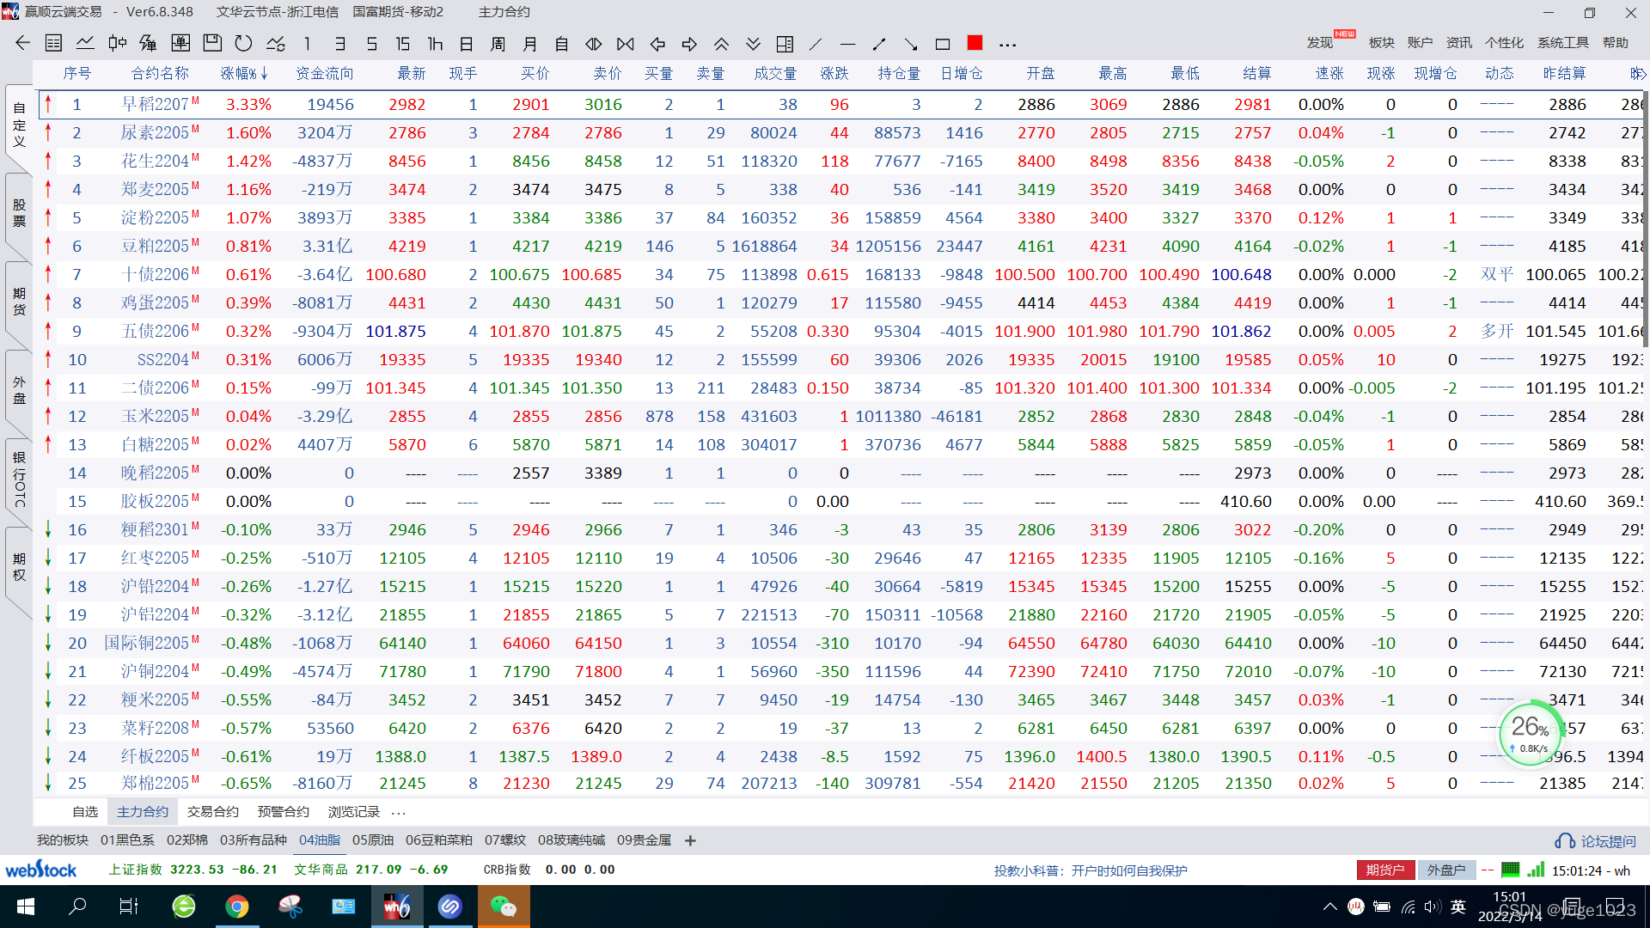Click the expand-horizontally chart icon
This screenshot has height=928, width=1650.
pyautogui.click(x=594, y=43)
